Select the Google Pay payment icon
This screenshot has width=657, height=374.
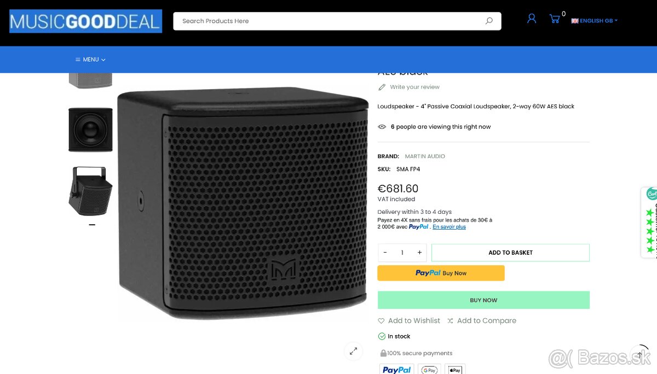(x=429, y=369)
